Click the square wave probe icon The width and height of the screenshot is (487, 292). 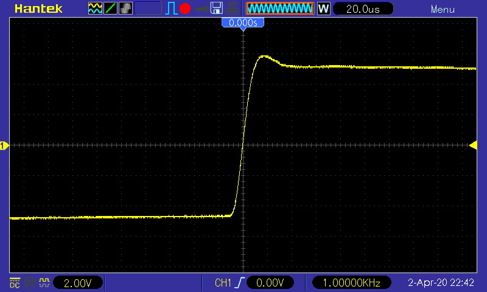click(44, 282)
